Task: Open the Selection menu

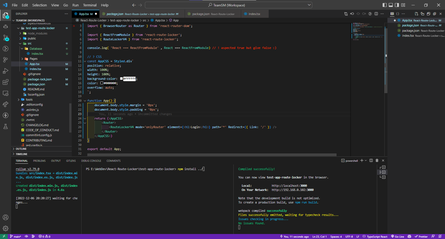Action: tap(39, 5)
